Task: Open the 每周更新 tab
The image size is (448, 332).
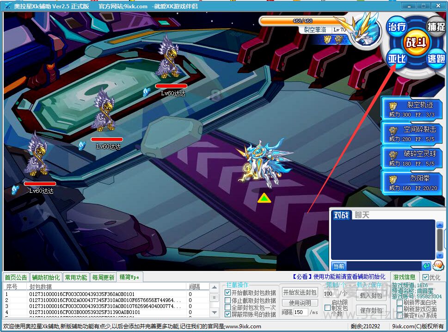Action: coord(103,277)
